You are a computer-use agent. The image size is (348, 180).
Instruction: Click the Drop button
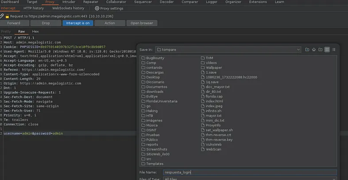point(46,23)
